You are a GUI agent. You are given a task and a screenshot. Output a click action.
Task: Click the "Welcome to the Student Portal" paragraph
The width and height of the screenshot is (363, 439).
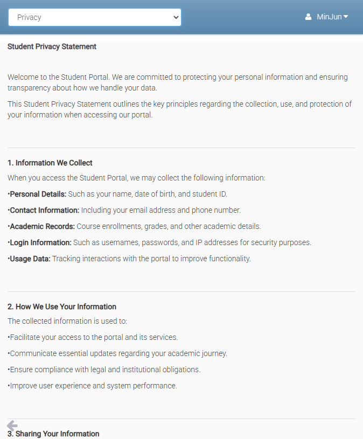(178, 82)
